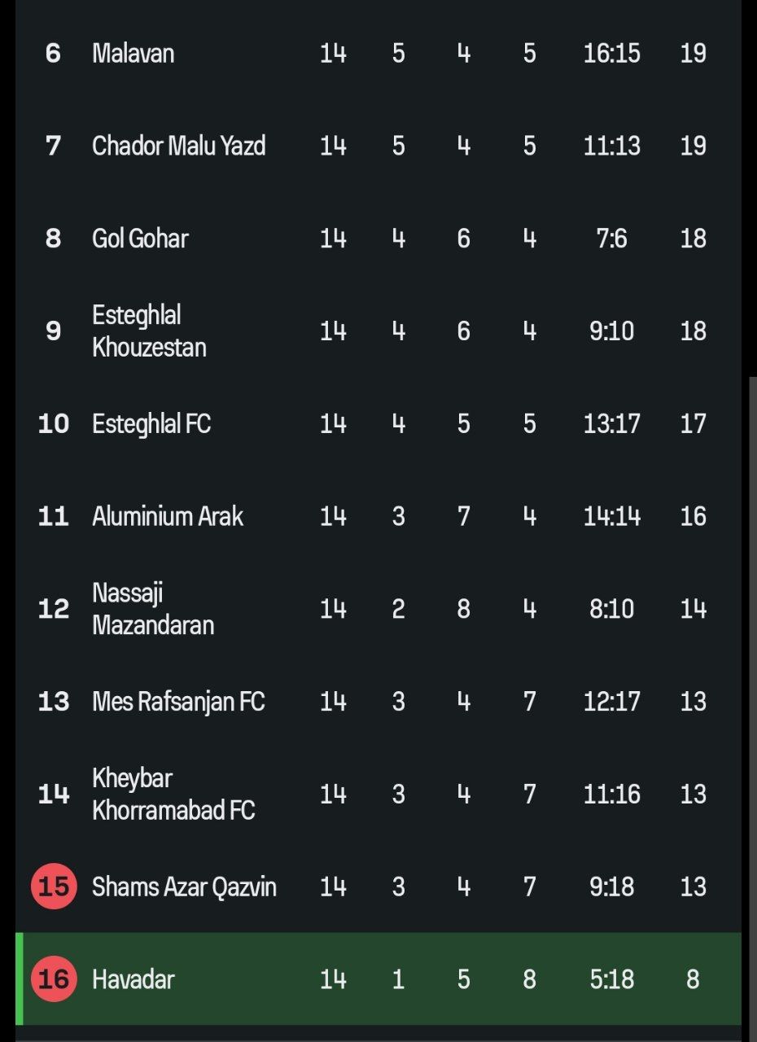The height and width of the screenshot is (1042, 757).
Task: Click Malavan's 16:15 goal record
Action: coord(612,53)
